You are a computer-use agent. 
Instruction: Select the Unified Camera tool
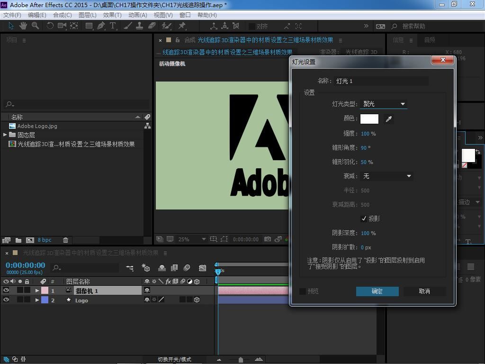click(62, 26)
